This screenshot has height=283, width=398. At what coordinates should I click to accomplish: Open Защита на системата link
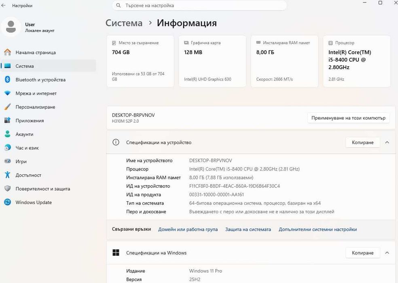coord(248,229)
